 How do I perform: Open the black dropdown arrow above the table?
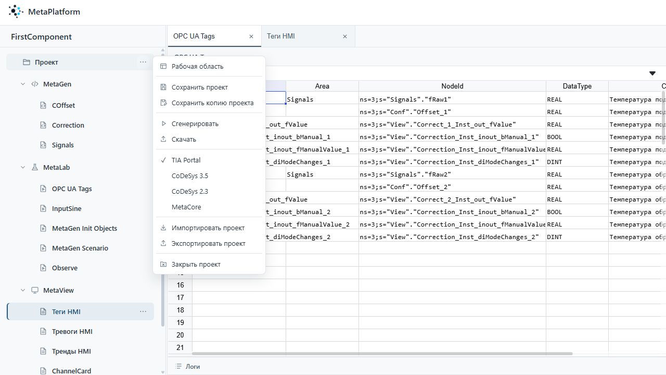pos(652,73)
